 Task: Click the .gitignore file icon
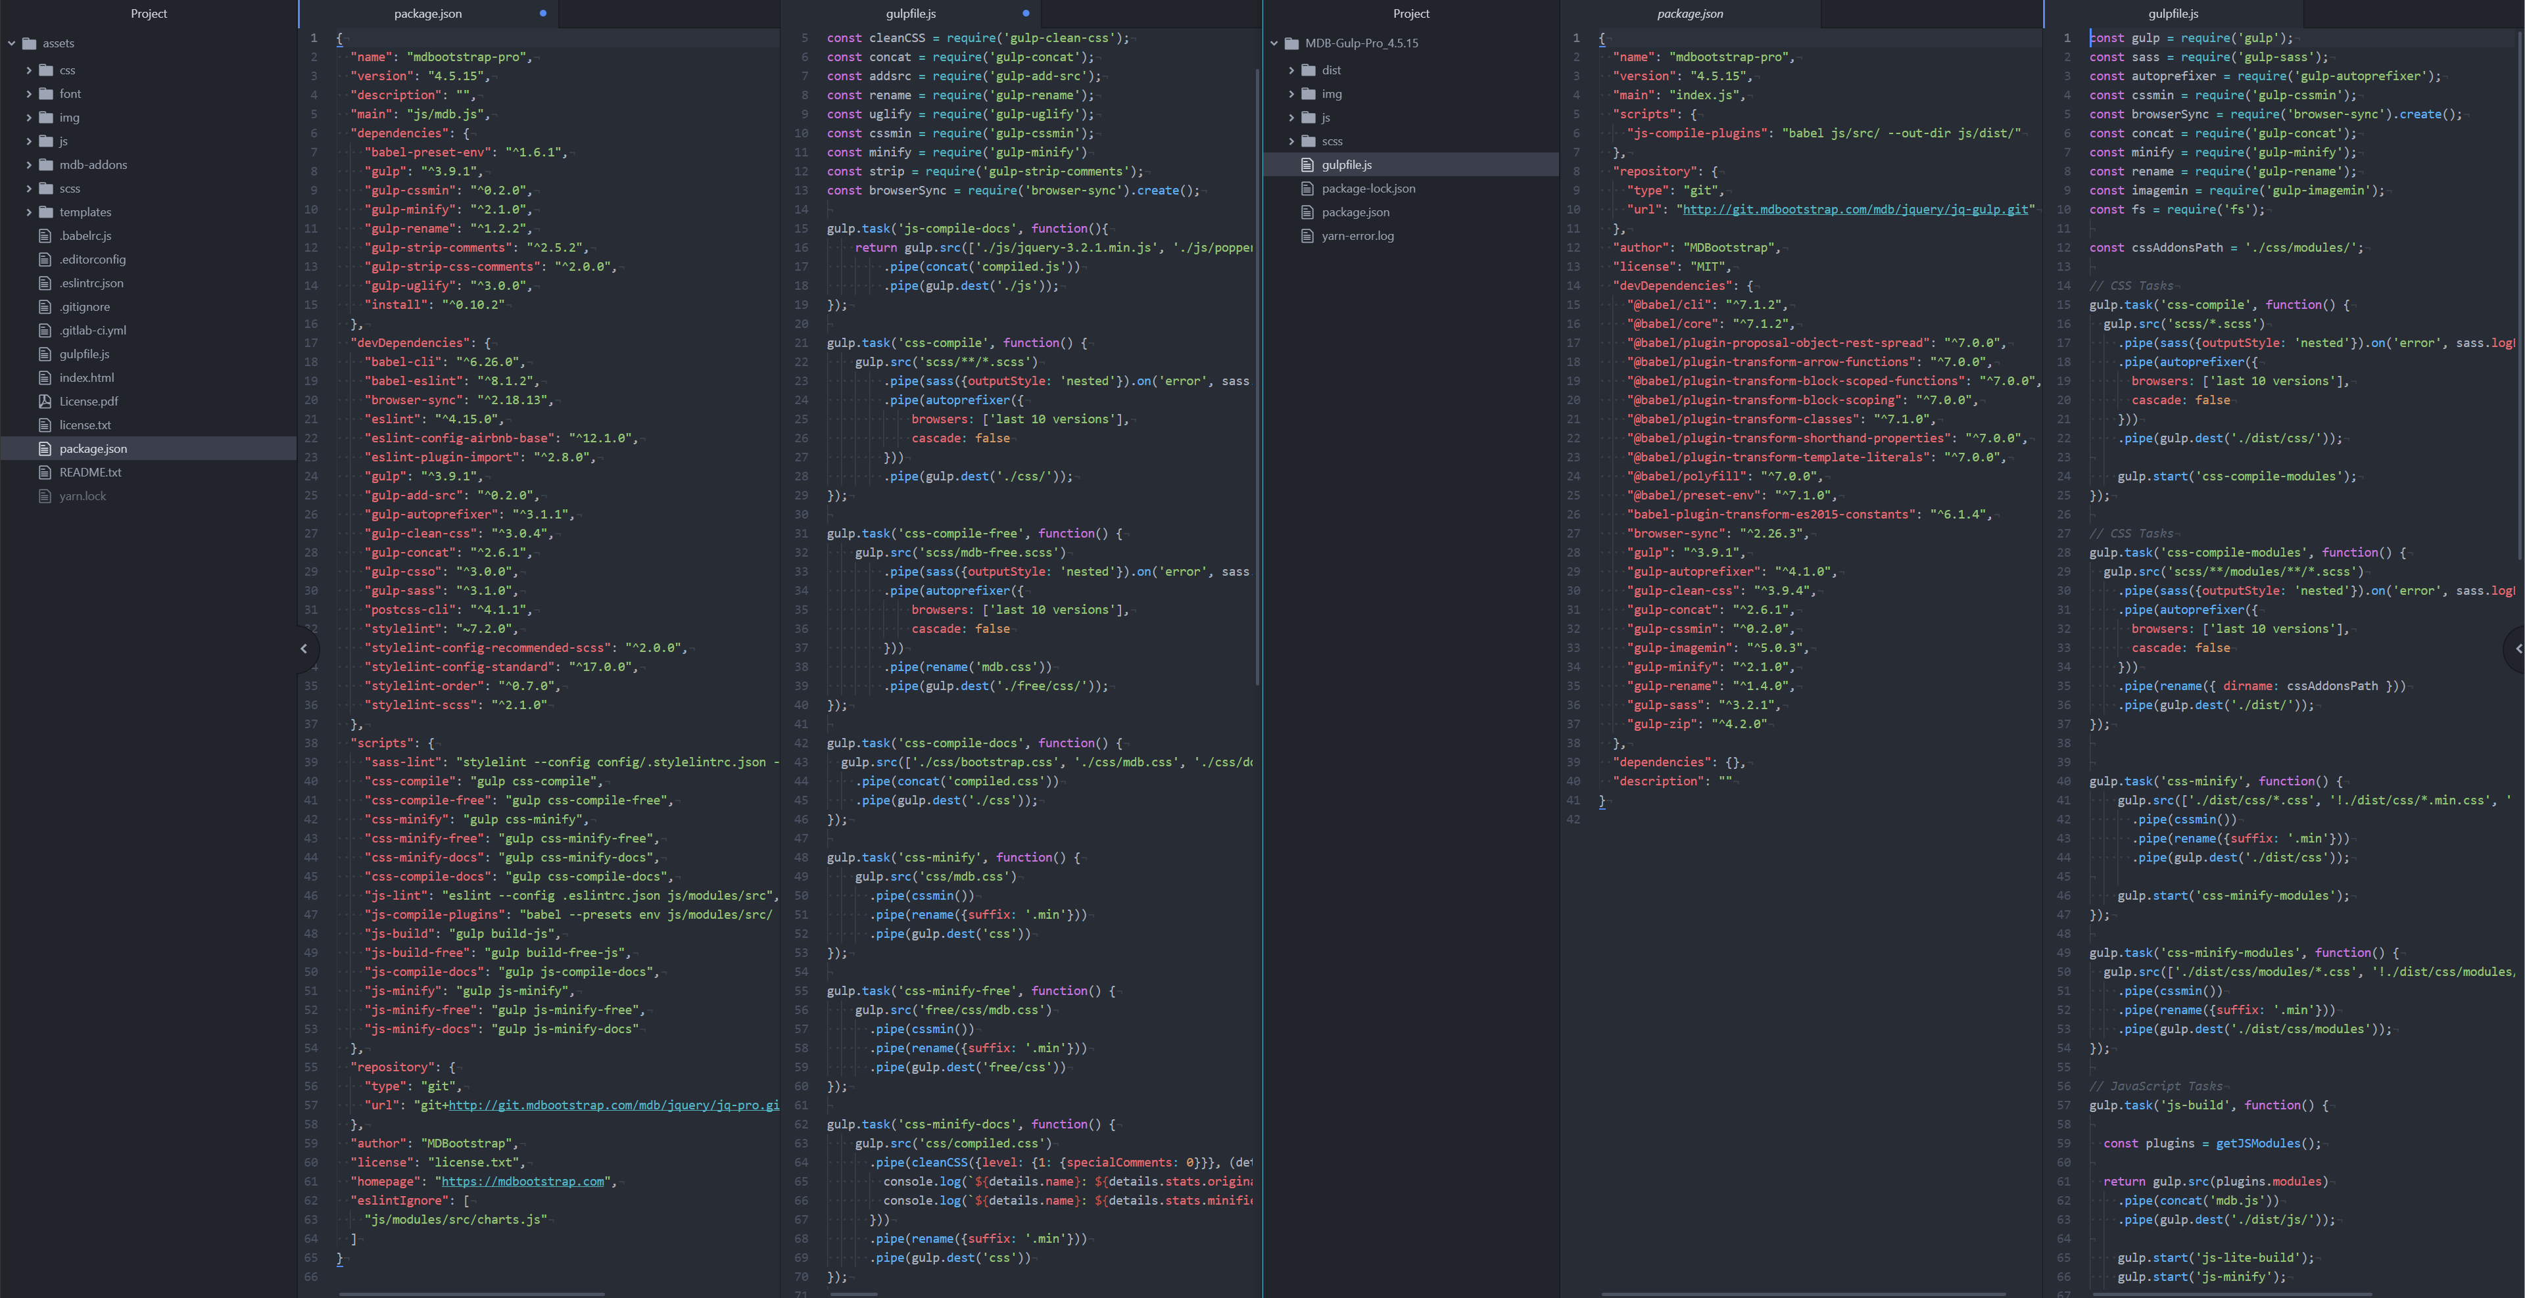coord(45,307)
